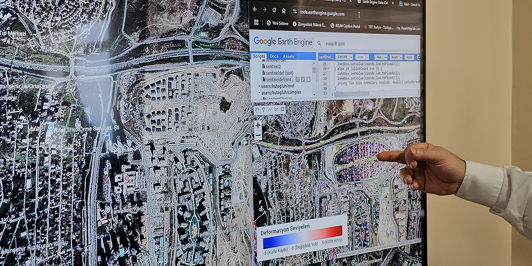Click the browser home icon
The height and width of the screenshot is (266, 532).
(x=283, y=11)
